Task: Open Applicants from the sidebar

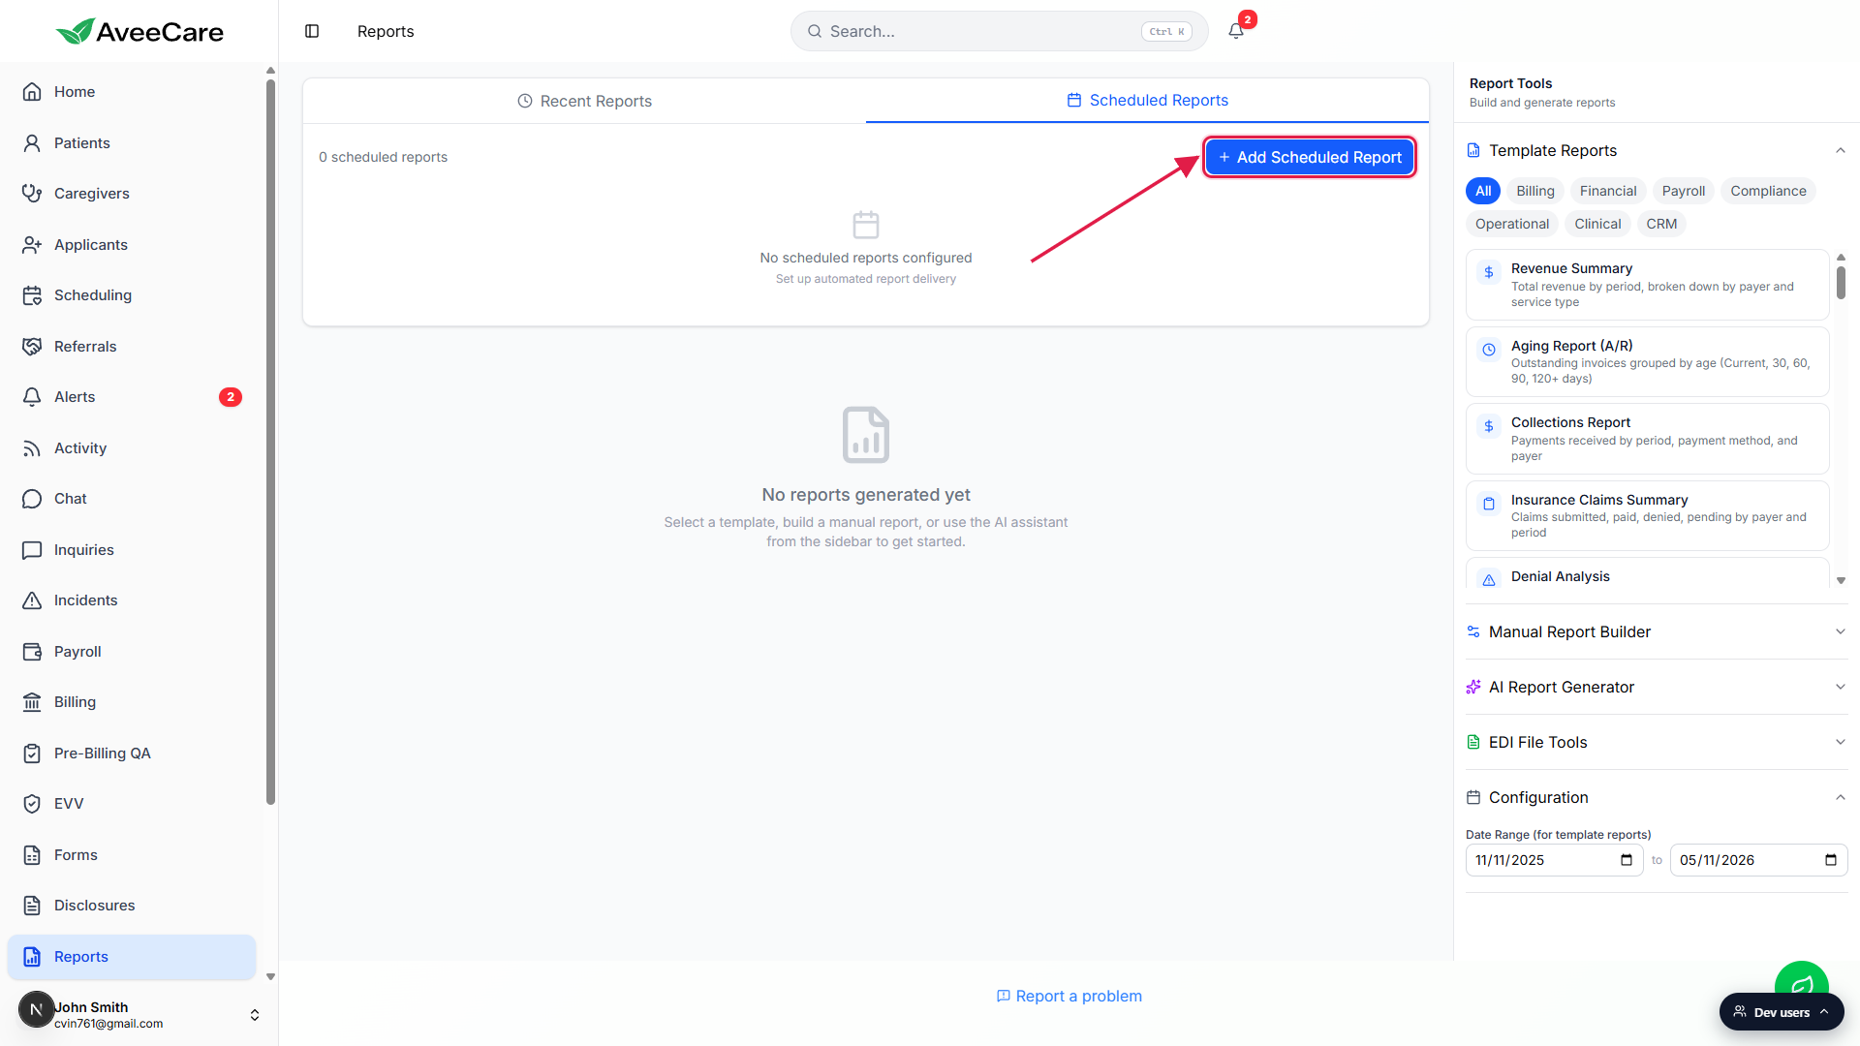Action: pyautogui.click(x=131, y=245)
